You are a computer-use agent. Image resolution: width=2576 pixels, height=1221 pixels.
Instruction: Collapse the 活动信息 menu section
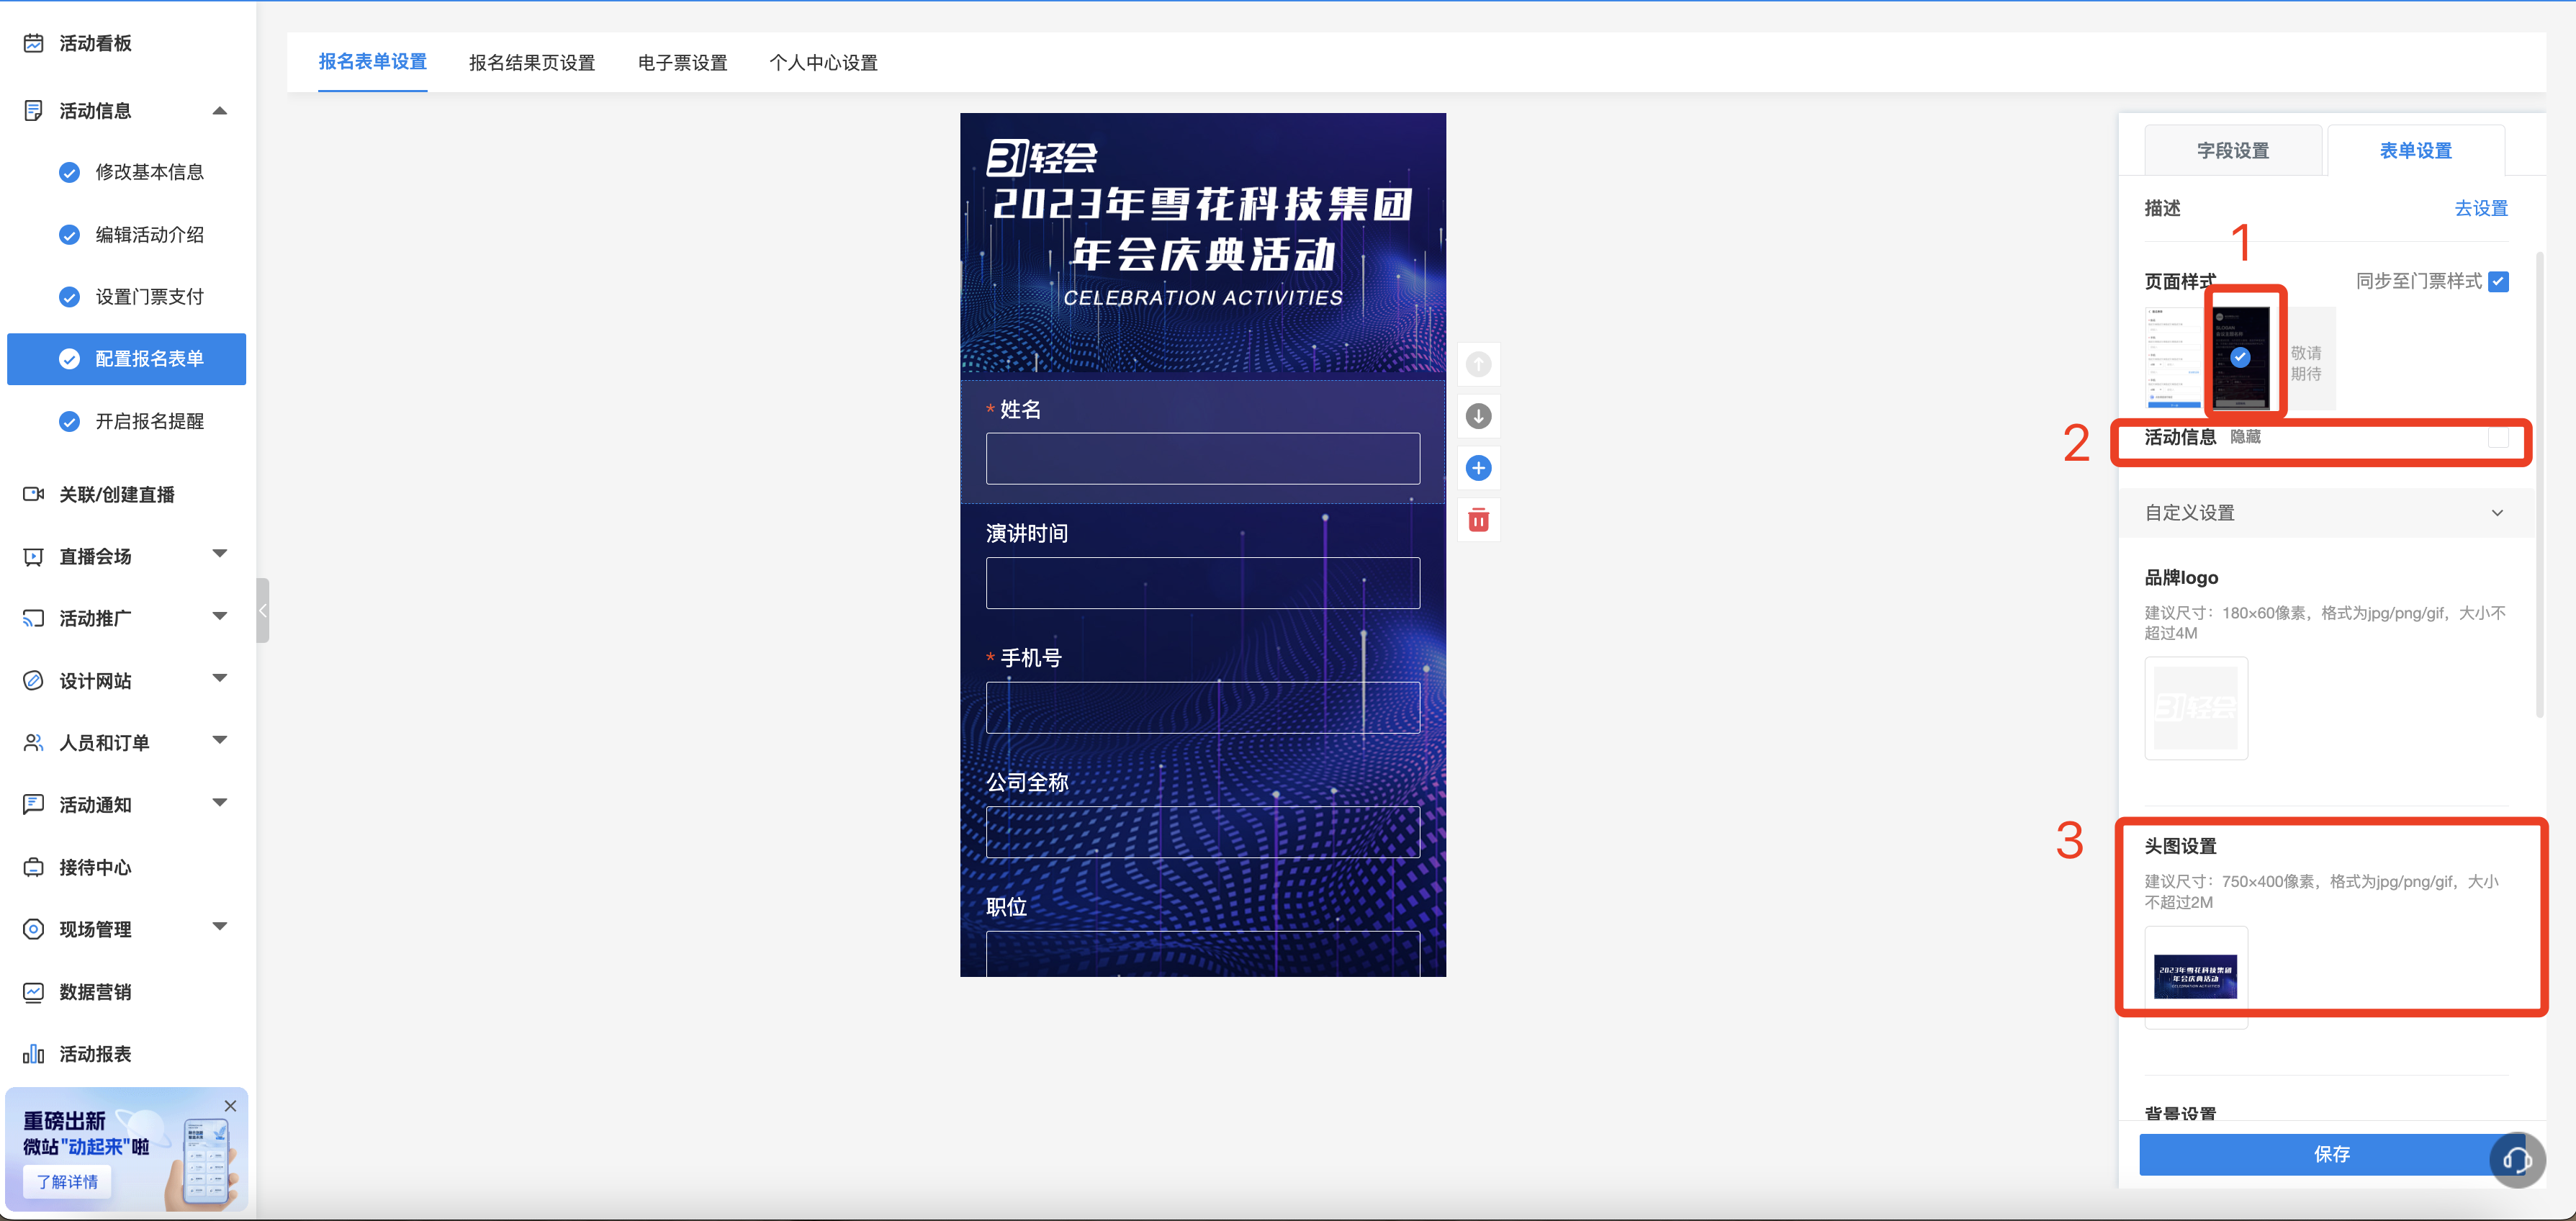pos(220,110)
